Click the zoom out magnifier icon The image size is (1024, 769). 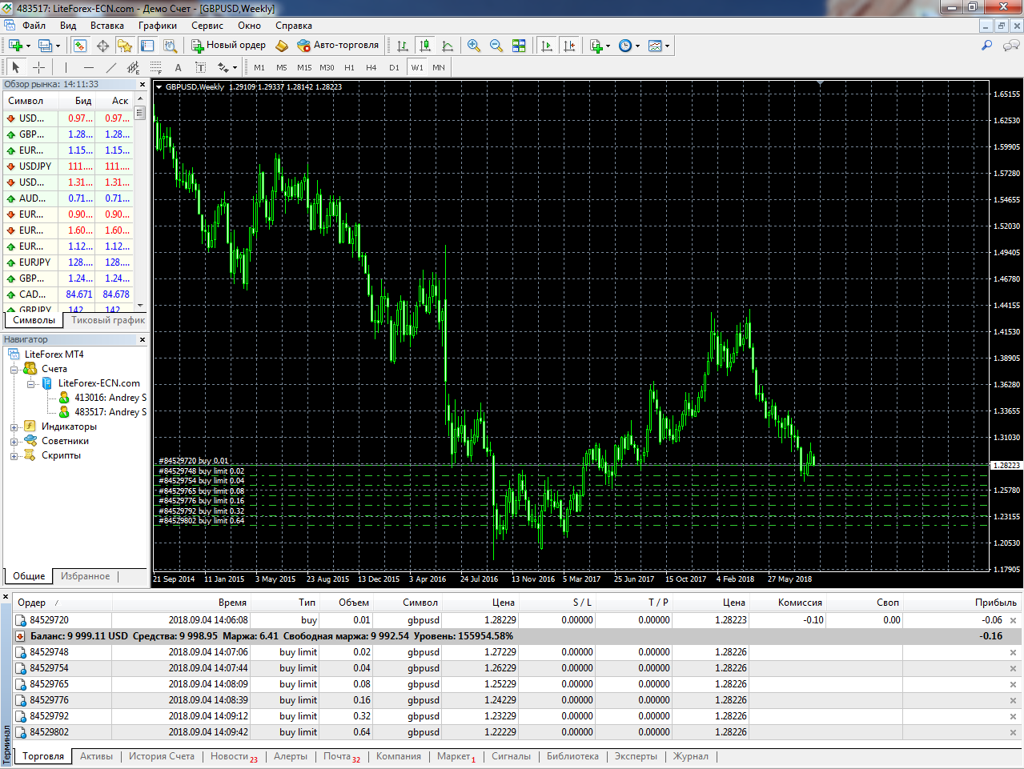point(496,46)
